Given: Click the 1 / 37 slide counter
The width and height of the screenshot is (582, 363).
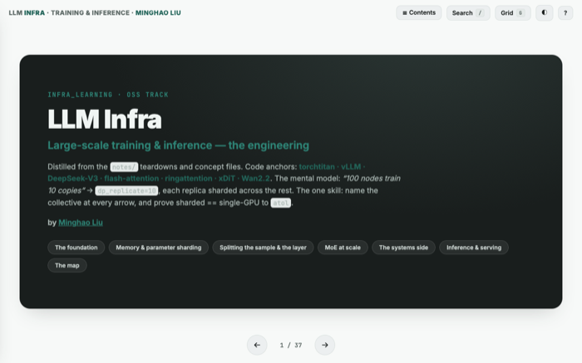Looking at the screenshot, I should 291,346.
